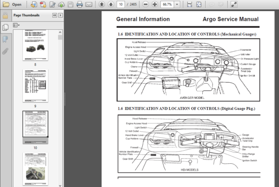279x187 pixels.
Task: Click the 'Hourmeter' label in top diagram
Action: pos(246,50)
